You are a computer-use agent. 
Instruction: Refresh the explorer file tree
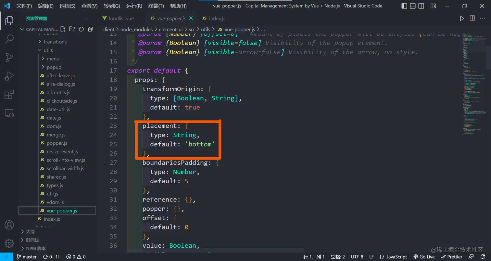[81, 29]
